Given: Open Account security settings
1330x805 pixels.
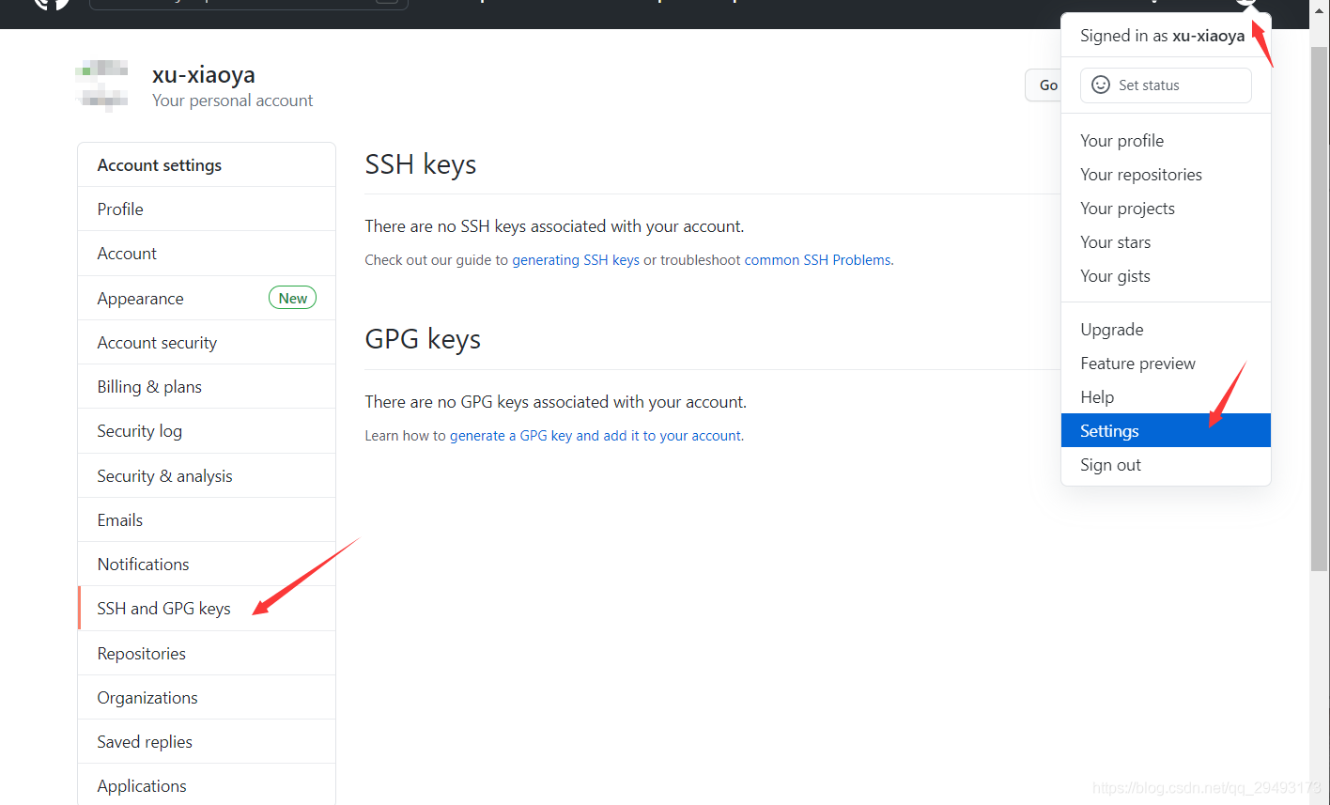Looking at the screenshot, I should click(x=207, y=342).
